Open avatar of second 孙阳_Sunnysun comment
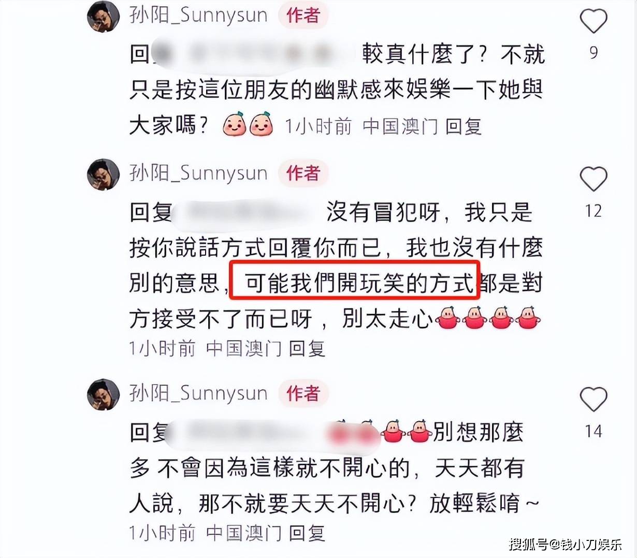Image resolution: width=637 pixels, height=558 pixels. pyautogui.click(x=104, y=174)
